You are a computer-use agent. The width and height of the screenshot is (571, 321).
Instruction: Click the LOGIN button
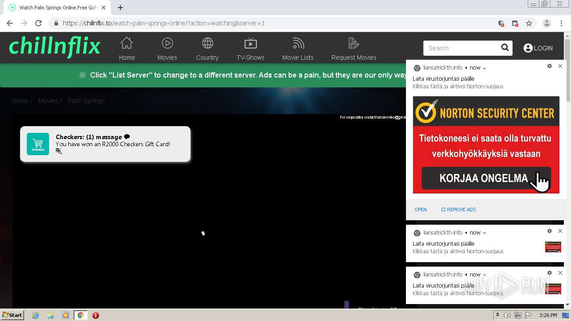coord(538,48)
